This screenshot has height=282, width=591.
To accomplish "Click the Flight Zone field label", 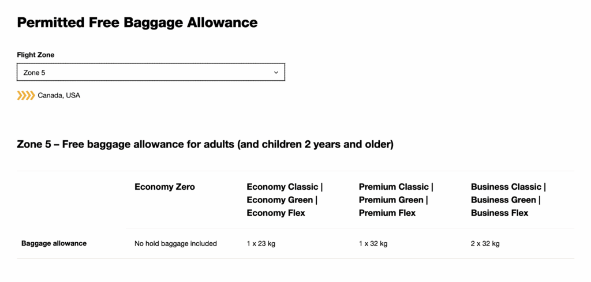I will [36, 55].
